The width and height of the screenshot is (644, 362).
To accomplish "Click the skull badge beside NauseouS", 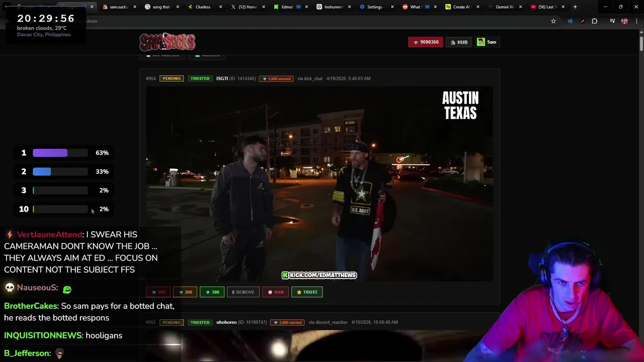I will click(9, 288).
